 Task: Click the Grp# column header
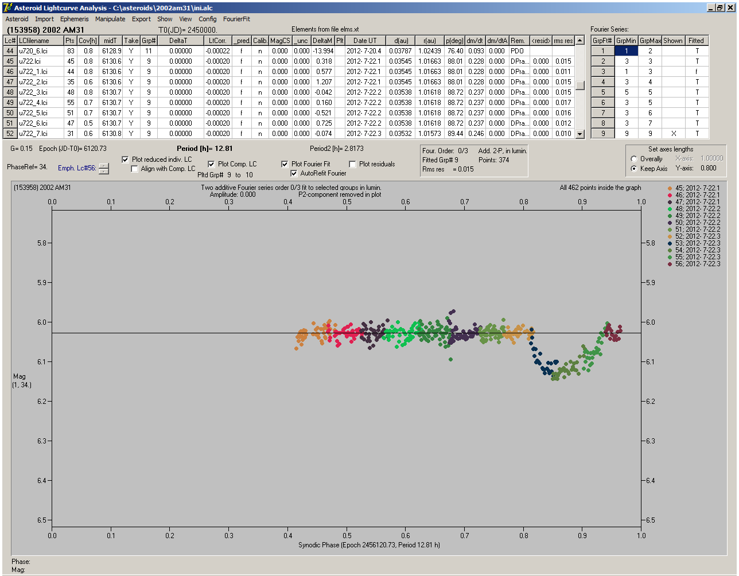click(x=149, y=41)
